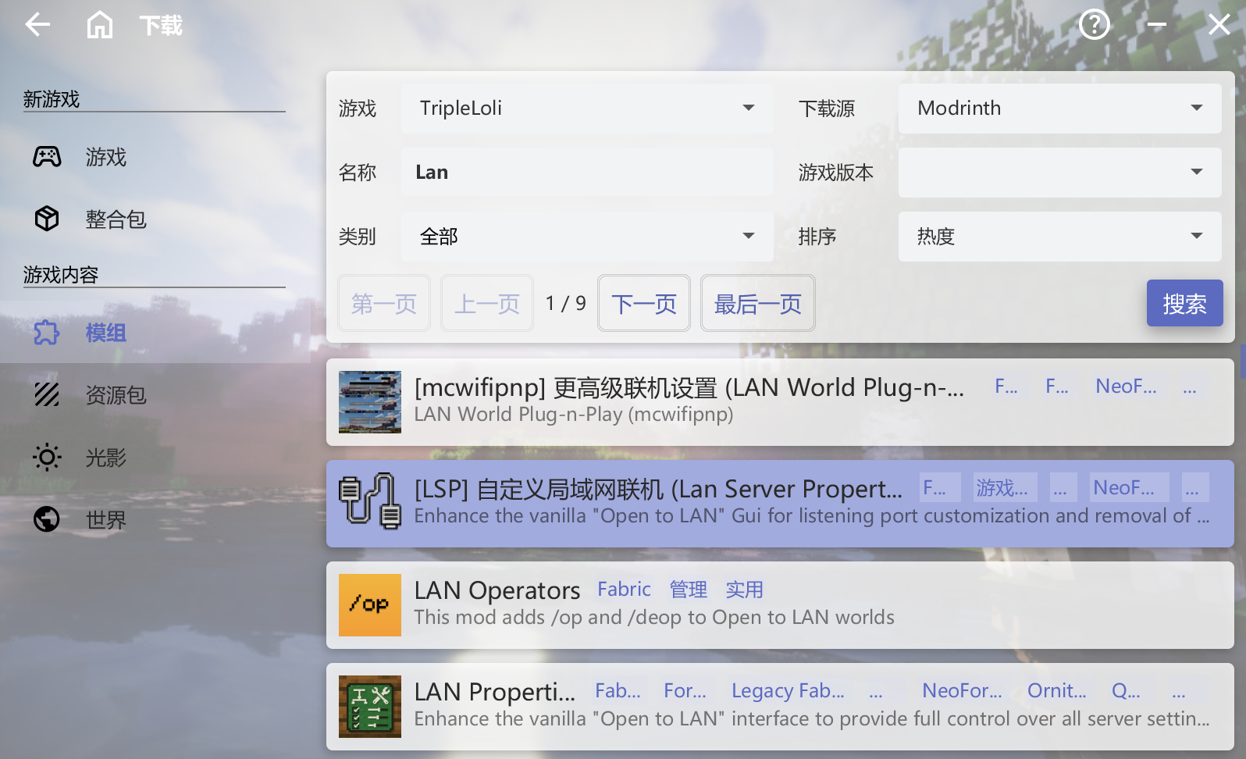
Task: Click the 名称 field containing Lan
Action: (x=587, y=172)
